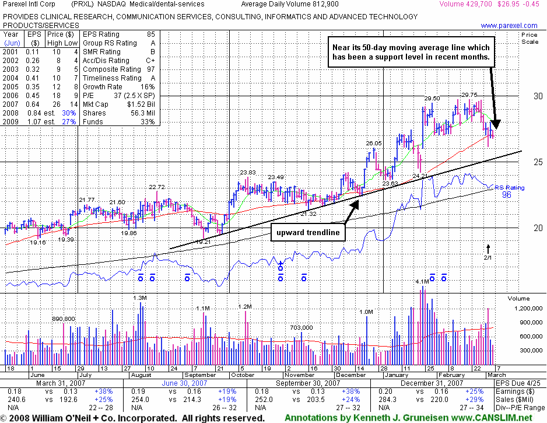Open the www.parexel.com link
This screenshot has width=547, height=423.
coord(509,26)
